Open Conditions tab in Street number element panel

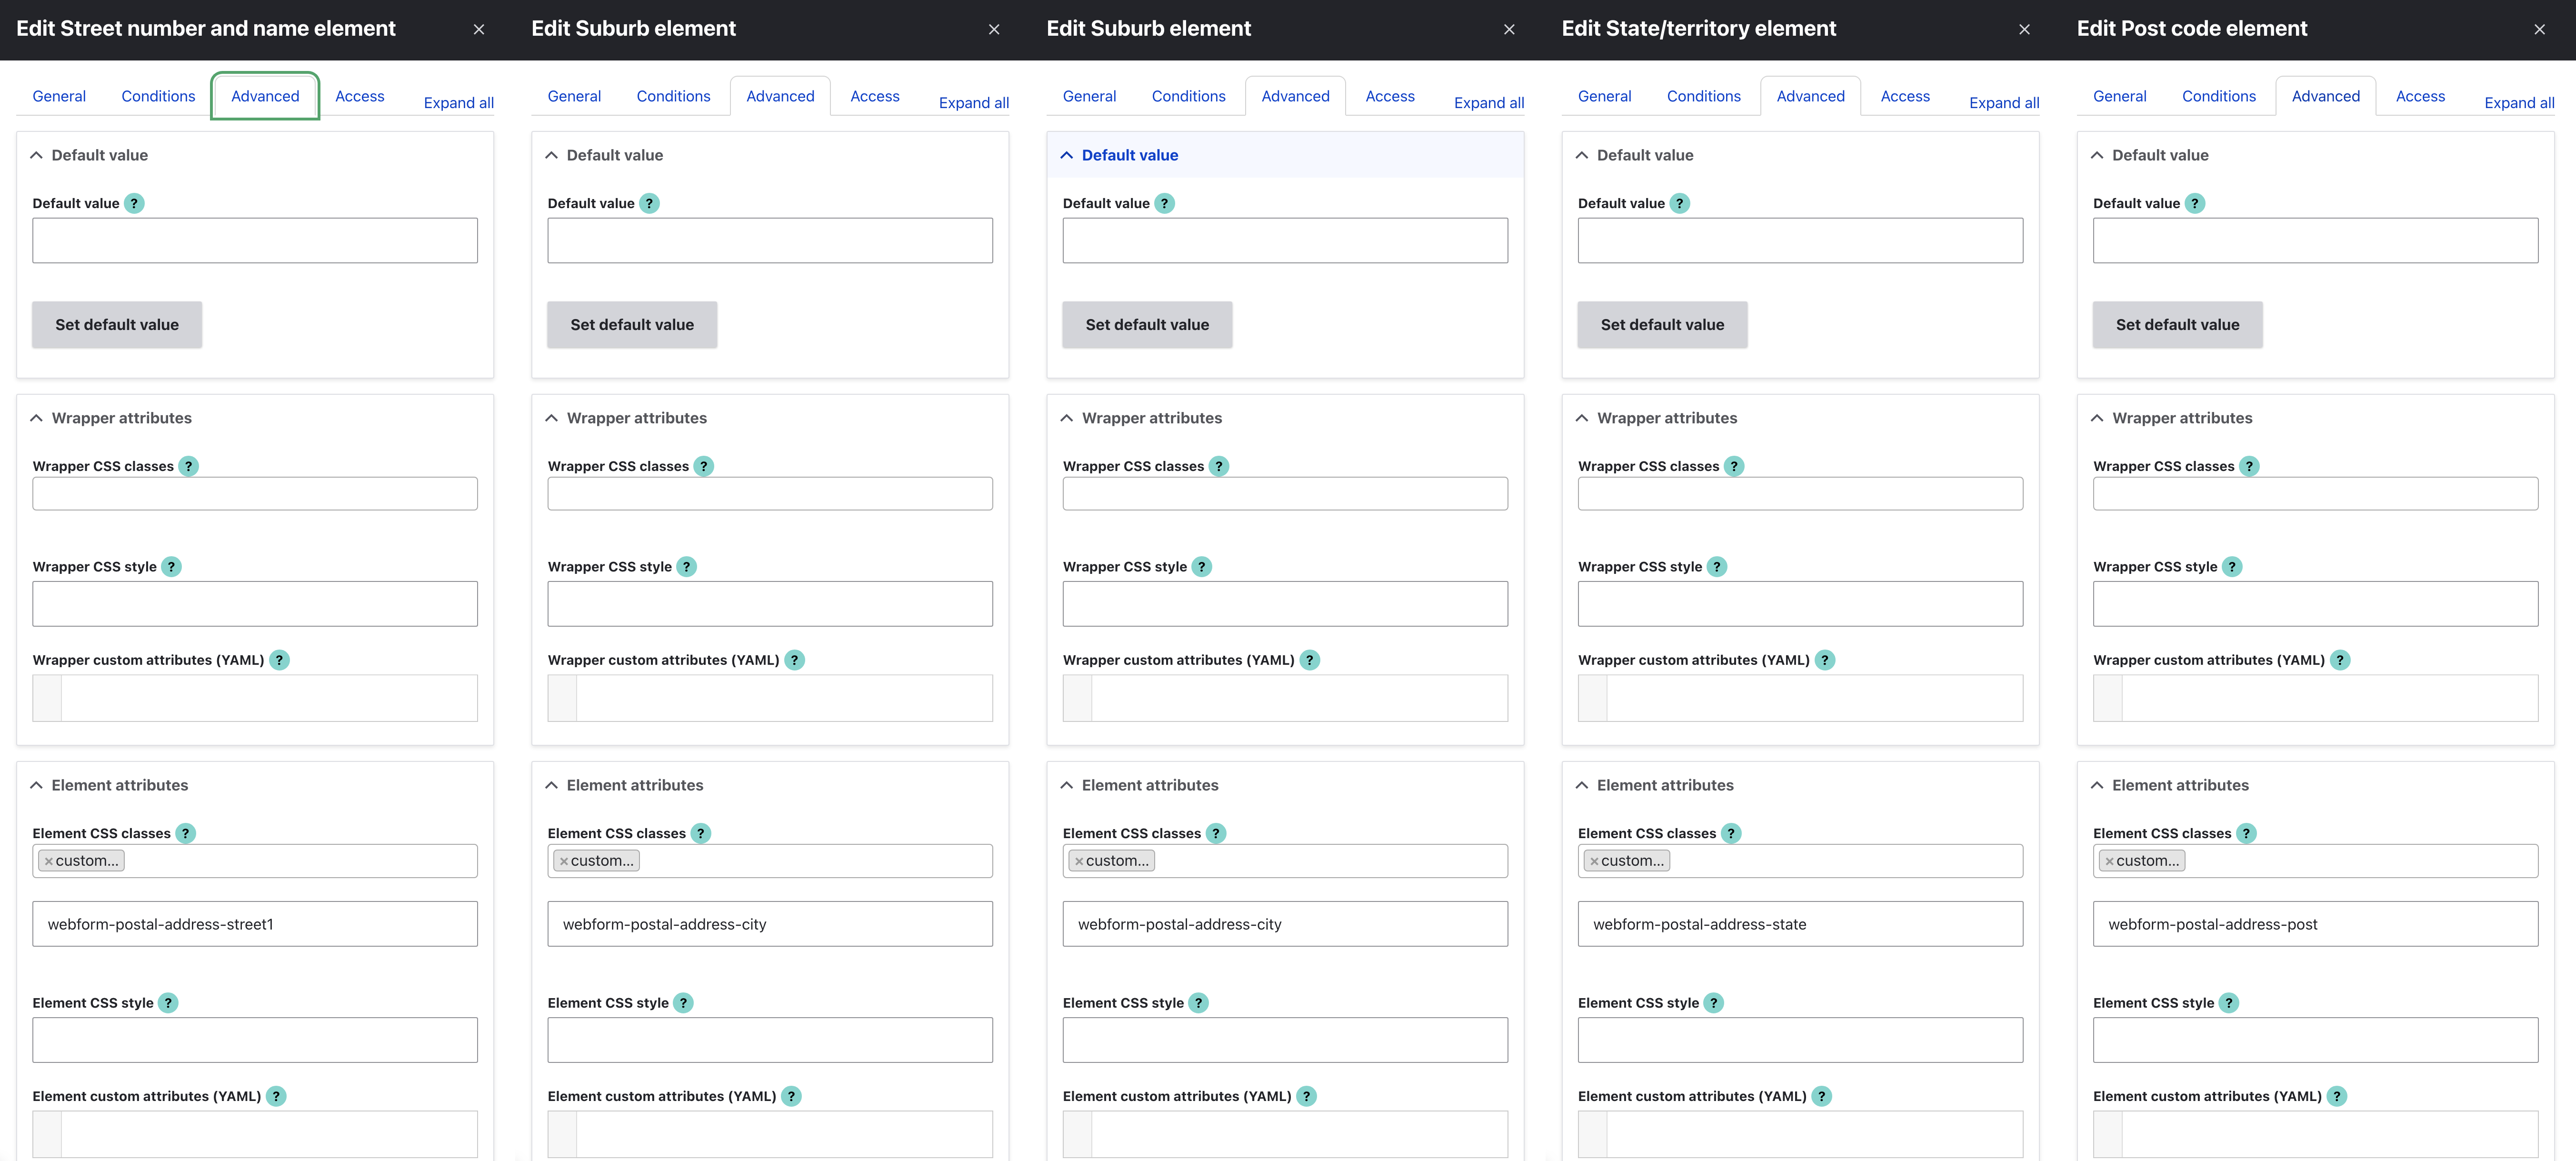click(158, 96)
